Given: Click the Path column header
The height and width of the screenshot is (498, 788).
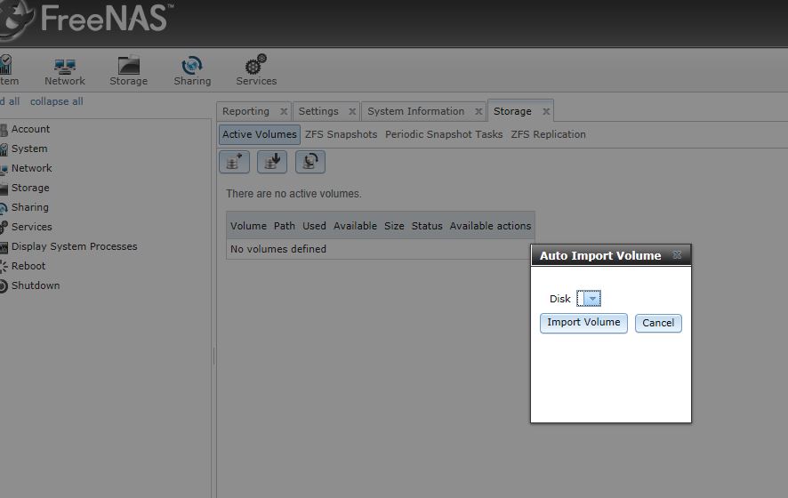Looking at the screenshot, I should point(285,226).
